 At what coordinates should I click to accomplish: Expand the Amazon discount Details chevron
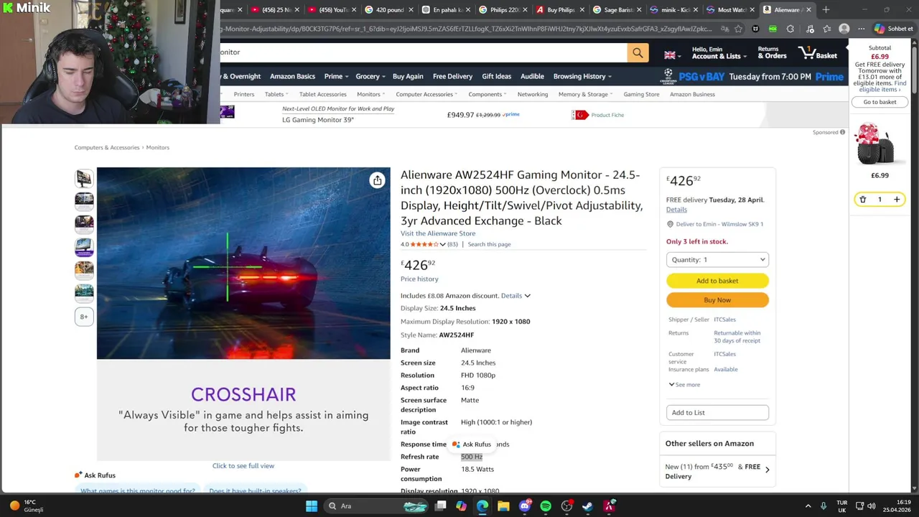[x=527, y=296]
